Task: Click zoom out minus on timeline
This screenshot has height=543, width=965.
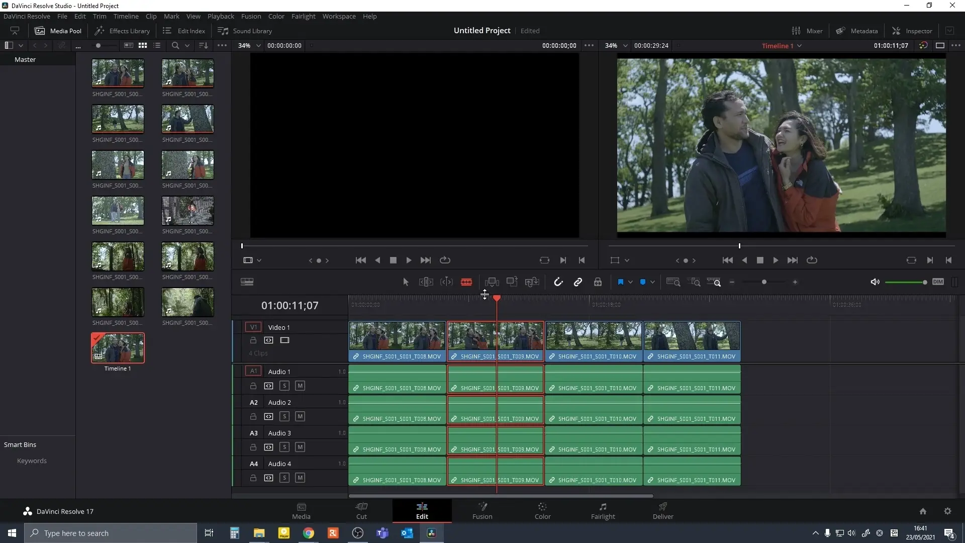Action: point(732,282)
